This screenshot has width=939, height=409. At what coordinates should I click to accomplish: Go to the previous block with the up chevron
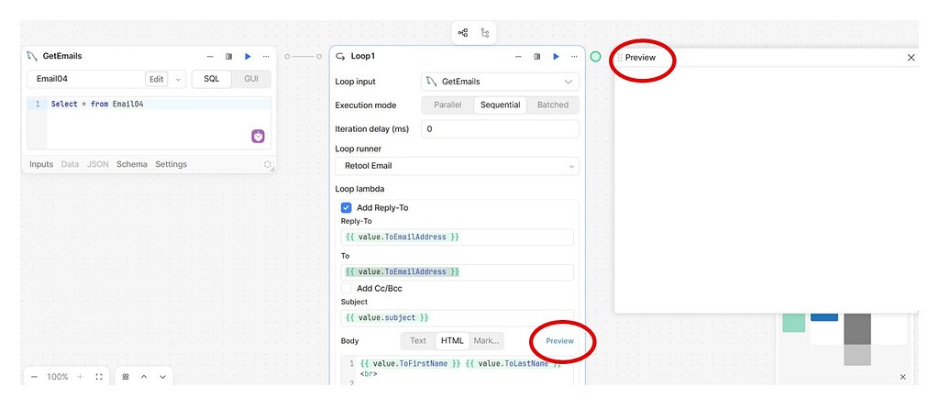[144, 377]
